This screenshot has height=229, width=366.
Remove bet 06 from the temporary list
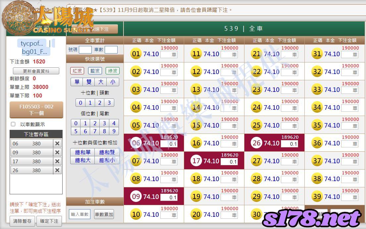click(x=57, y=143)
